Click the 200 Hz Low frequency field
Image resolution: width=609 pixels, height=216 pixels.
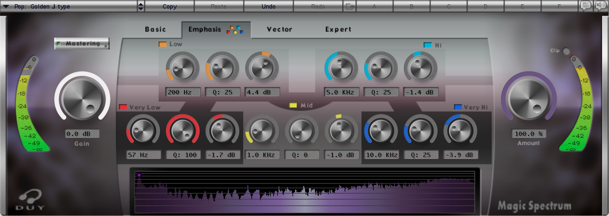(x=183, y=92)
